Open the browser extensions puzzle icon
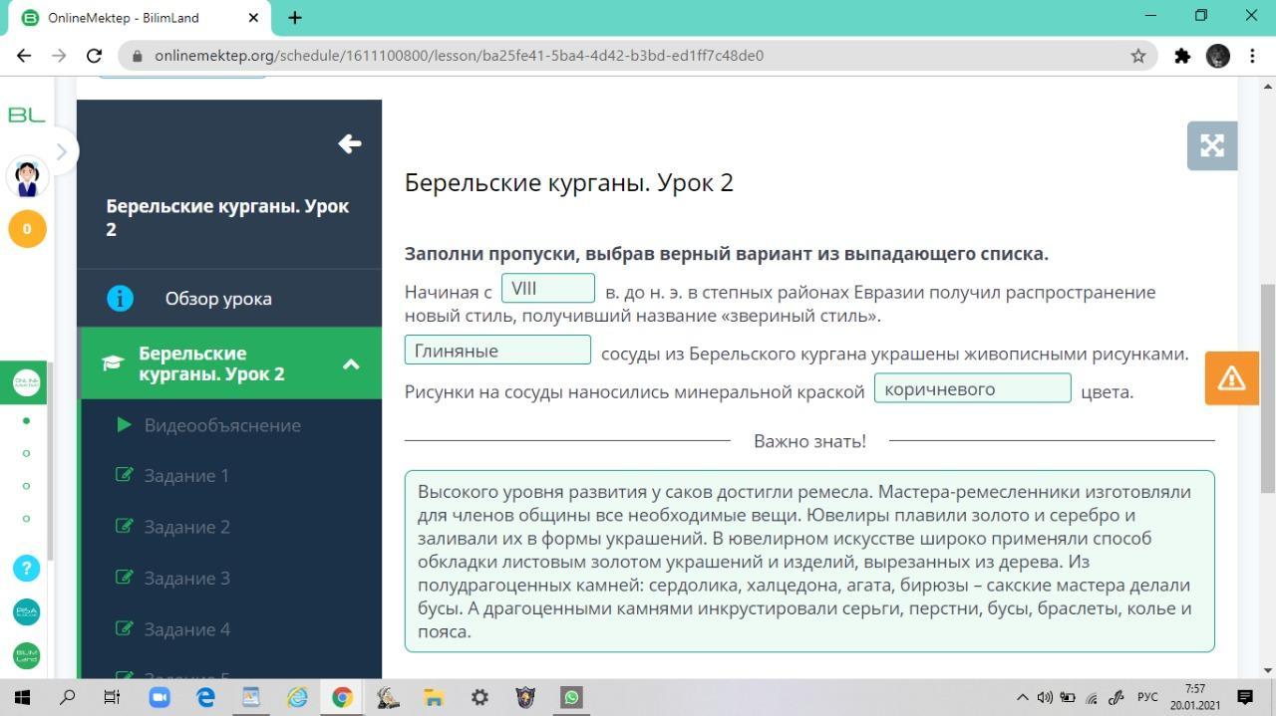The image size is (1276, 716). pyautogui.click(x=1182, y=56)
